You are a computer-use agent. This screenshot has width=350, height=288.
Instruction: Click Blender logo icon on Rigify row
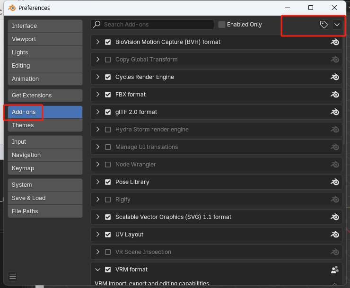tap(334, 200)
